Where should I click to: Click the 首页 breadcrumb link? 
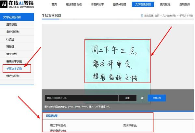(x=157, y=16)
